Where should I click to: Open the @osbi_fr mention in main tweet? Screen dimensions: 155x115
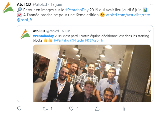point(25,20)
